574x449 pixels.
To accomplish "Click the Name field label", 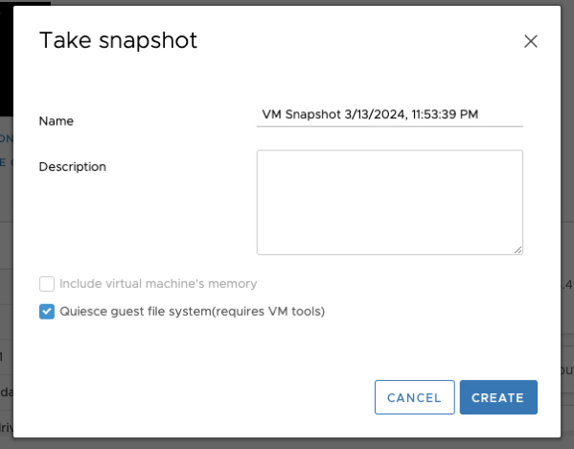I will [57, 121].
